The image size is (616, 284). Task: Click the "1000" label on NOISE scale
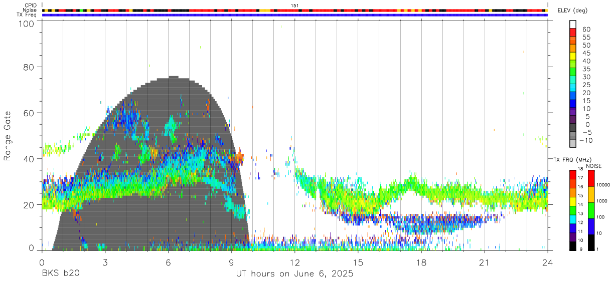point(601,201)
